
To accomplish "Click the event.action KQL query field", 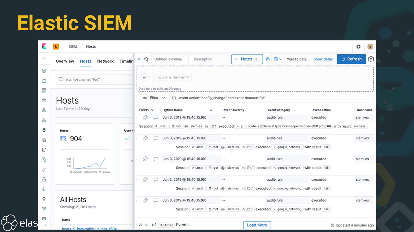I will 272,98.
